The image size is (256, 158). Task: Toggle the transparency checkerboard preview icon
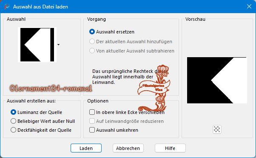217,129
